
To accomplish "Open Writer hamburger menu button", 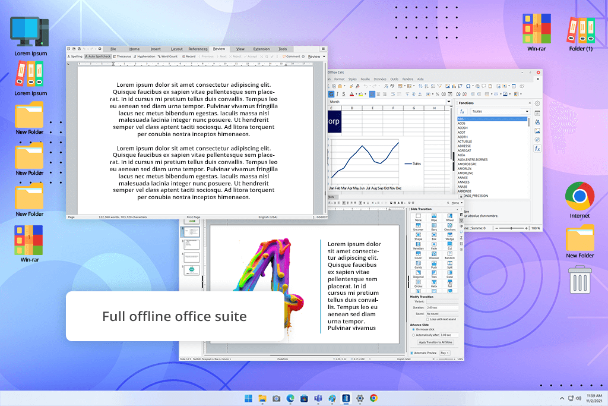I will (x=322, y=49).
